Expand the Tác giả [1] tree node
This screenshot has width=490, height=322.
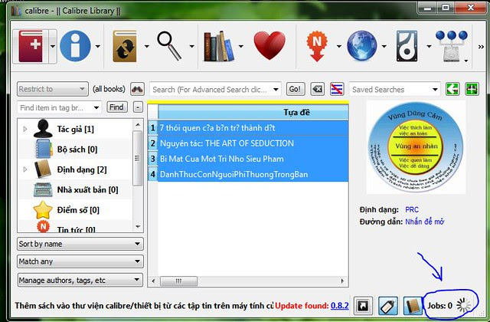[25, 129]
